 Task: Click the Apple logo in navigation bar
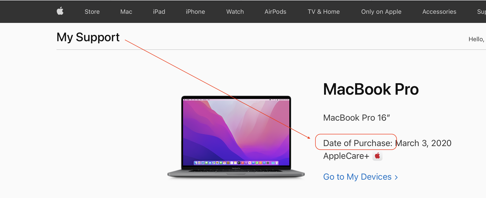coord(60,11)
